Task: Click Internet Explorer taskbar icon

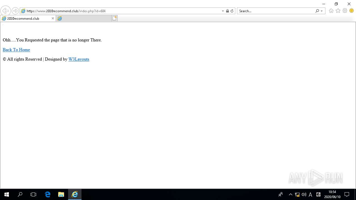Action: 75,194
